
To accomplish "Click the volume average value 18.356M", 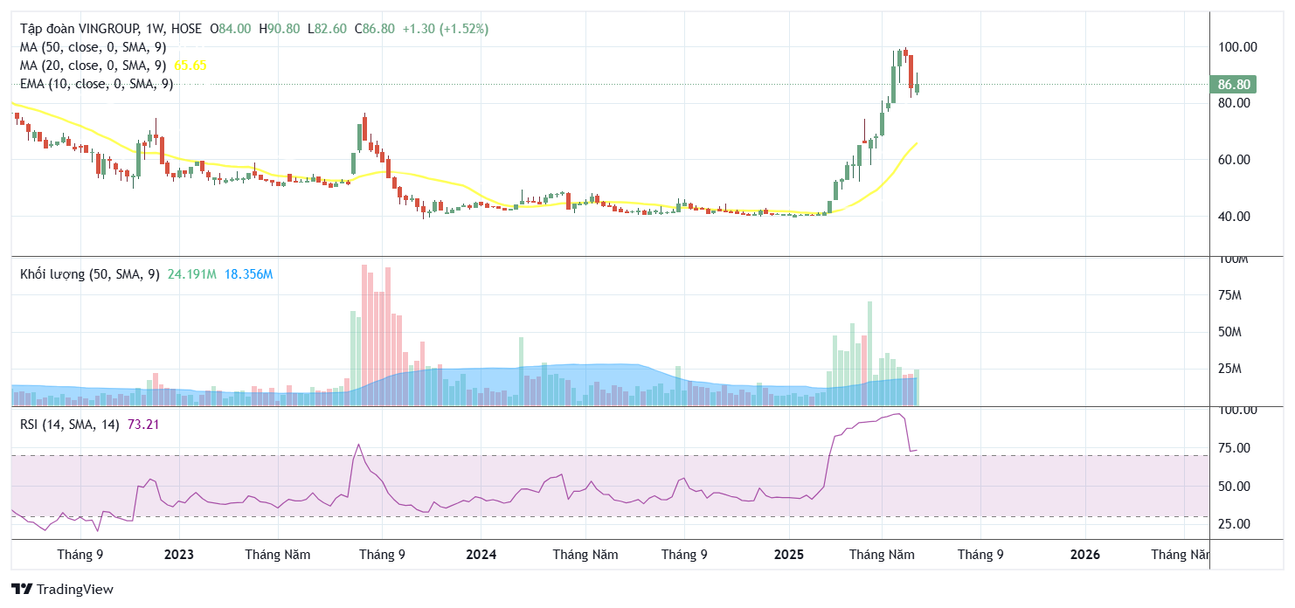I will (248, 274).
